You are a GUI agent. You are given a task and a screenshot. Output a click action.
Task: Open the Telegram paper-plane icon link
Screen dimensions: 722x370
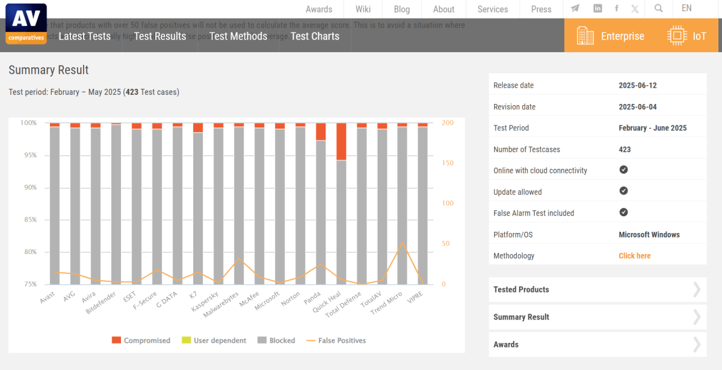pos(575,8)
